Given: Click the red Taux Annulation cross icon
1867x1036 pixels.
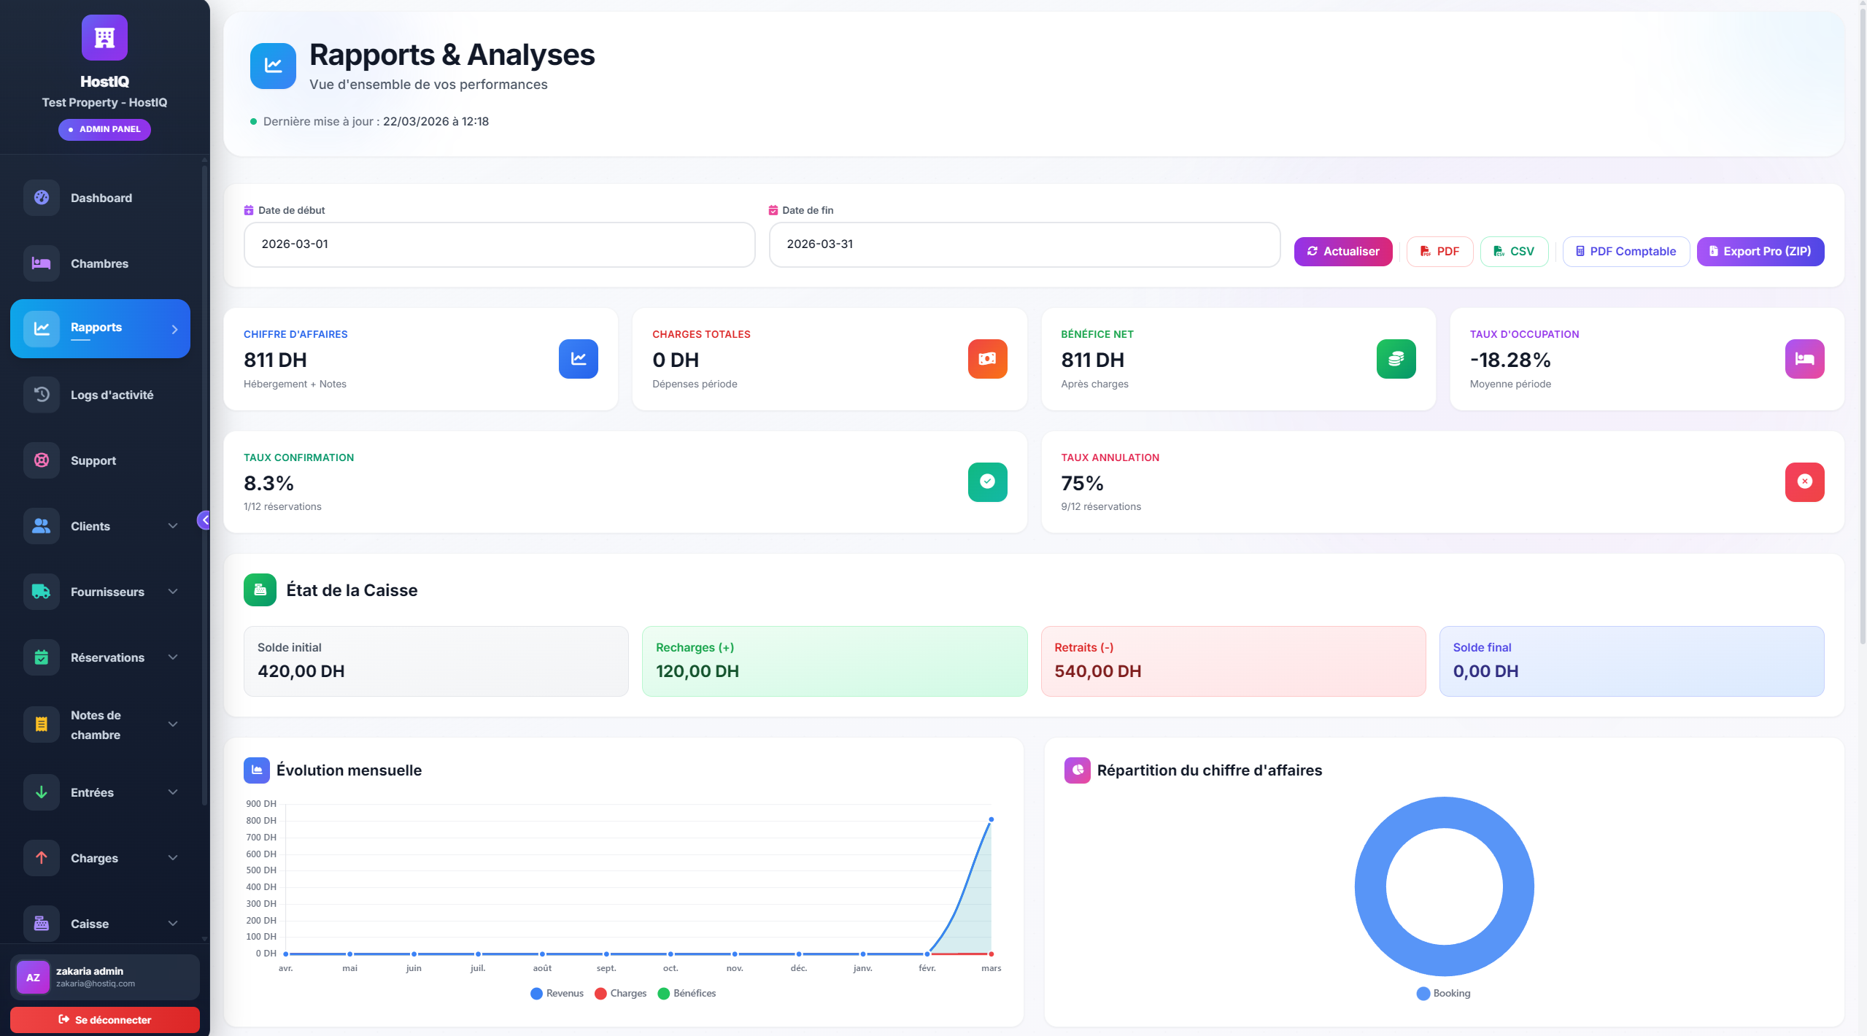Looking at the screenshot, I should (x=1804, y=482).
